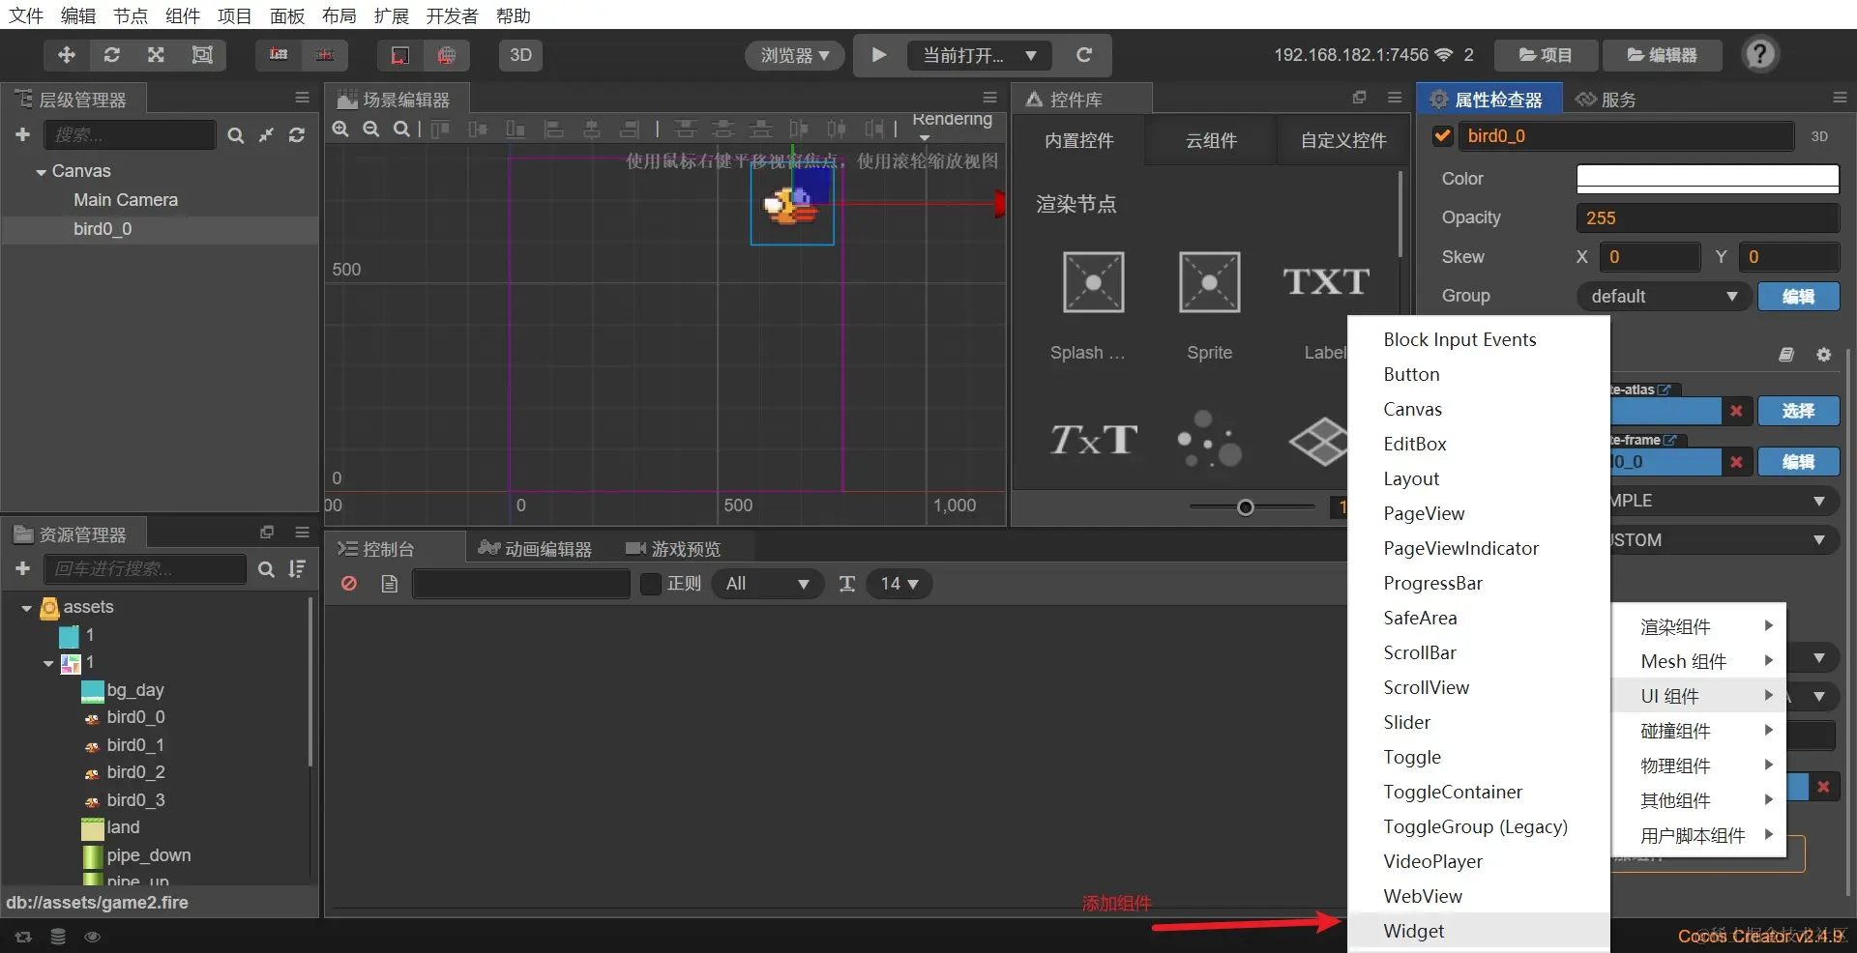The width and height of the screenshot is (1857, 953).
Task: Select the scale transform tool
Action: (156, 55)
